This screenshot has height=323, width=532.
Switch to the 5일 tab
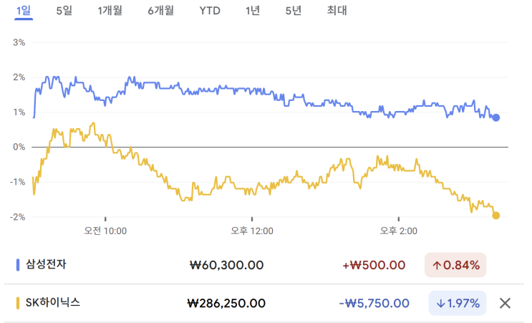64,11
